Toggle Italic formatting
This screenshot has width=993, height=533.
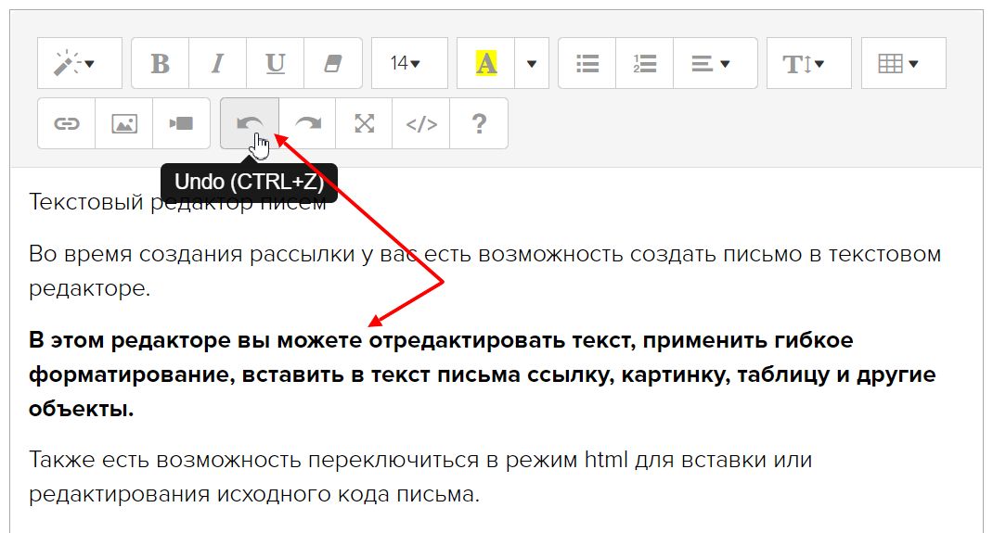pos(218,63)
